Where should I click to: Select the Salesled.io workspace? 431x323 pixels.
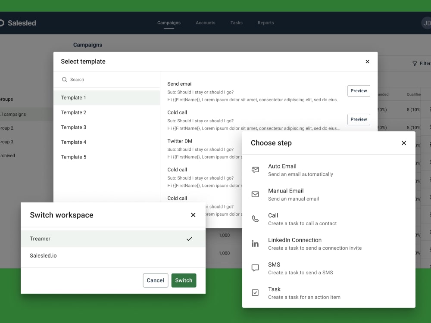pos(113,256)
